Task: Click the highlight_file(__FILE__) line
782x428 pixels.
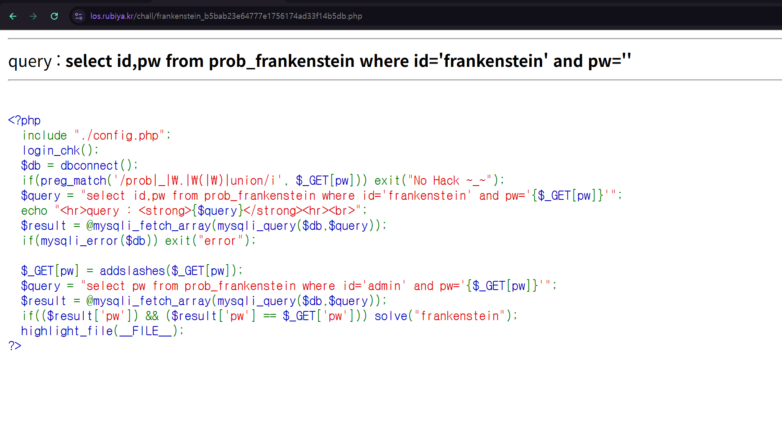Action: tap(102, 331)
